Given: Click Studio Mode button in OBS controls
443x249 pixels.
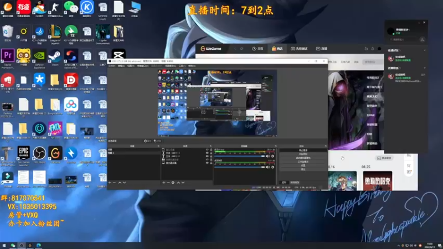Looking at the screenshot, I should tap(303, 162).
